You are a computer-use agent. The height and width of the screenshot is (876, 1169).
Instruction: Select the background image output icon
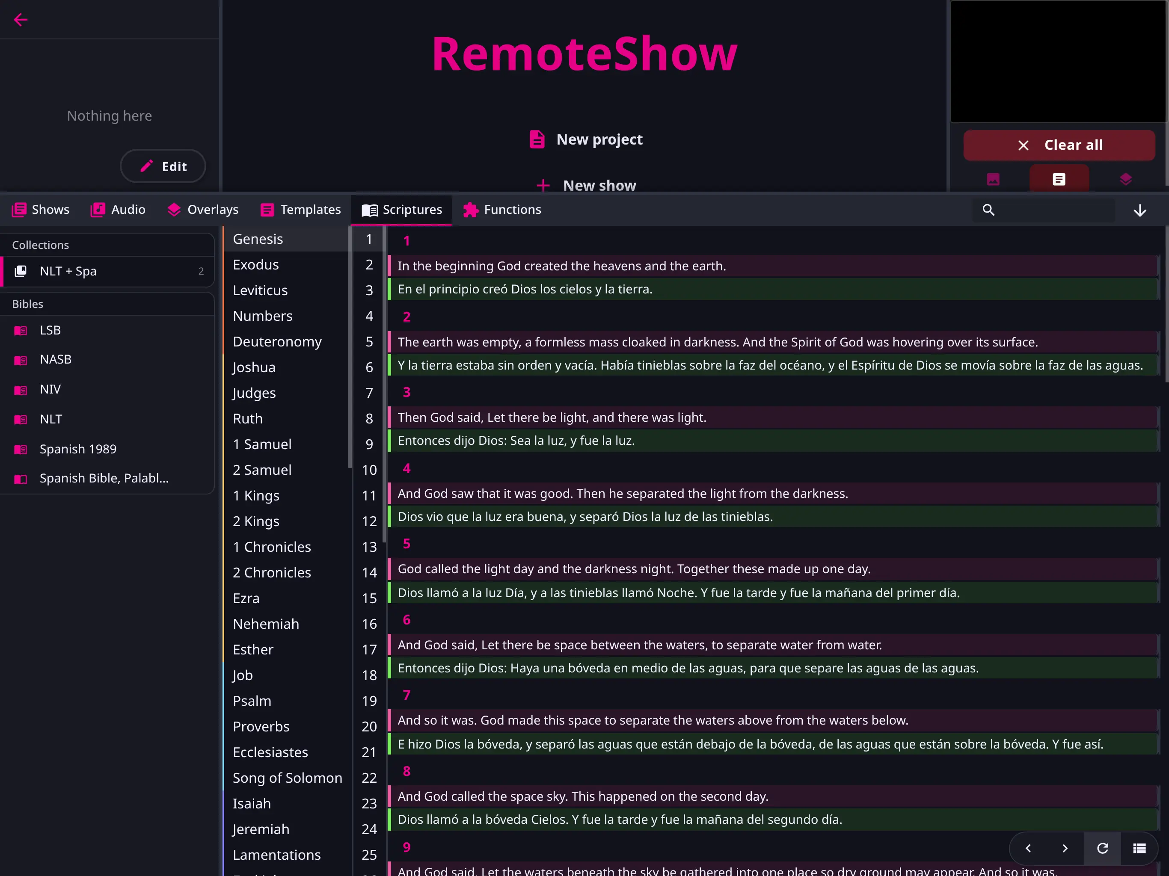(x=993, y=179)
